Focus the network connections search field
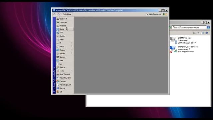Screen dimensions: 213x120 click(x=189, y=27)
